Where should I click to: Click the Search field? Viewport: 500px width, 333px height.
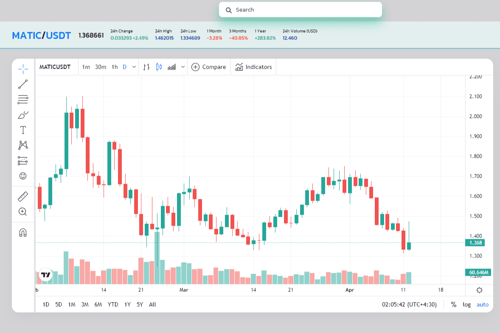coord(300,9)
